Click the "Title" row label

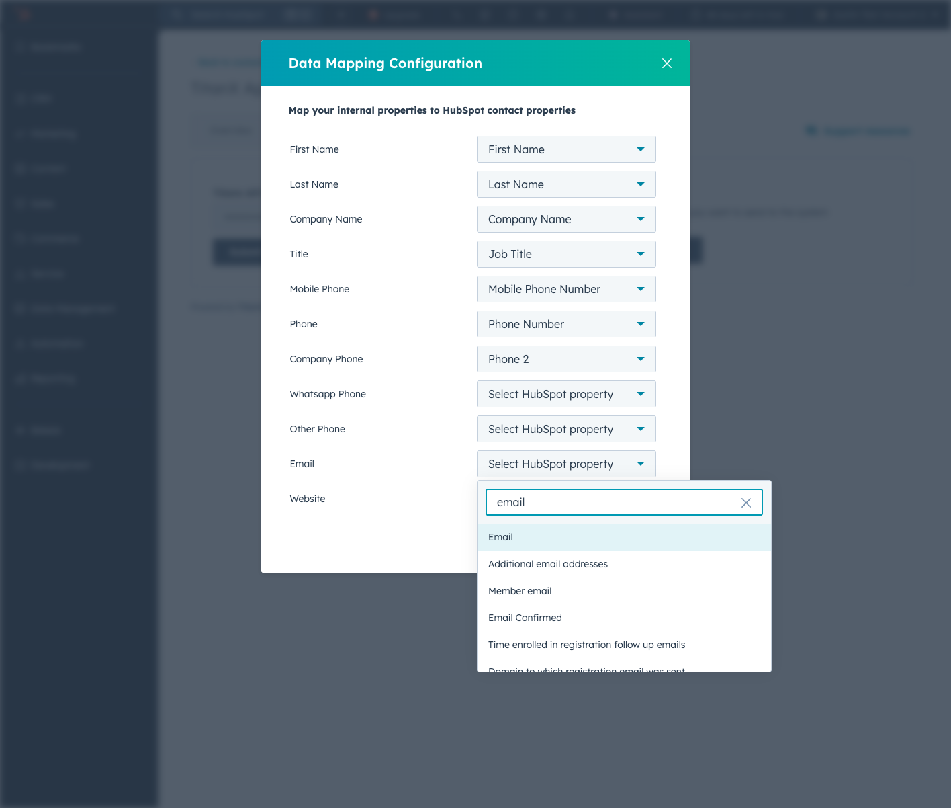pyautogui.click(x=299, y=254)
